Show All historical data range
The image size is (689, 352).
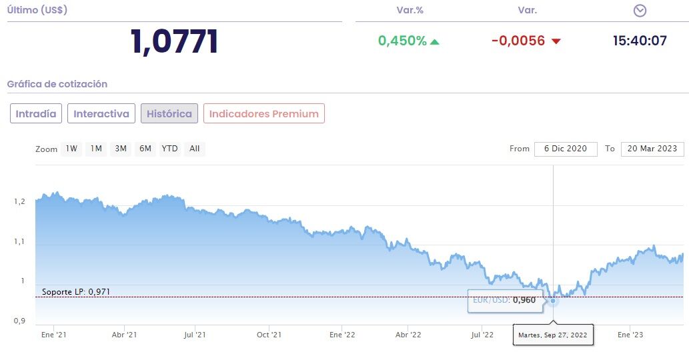click(x=194, y=149)
